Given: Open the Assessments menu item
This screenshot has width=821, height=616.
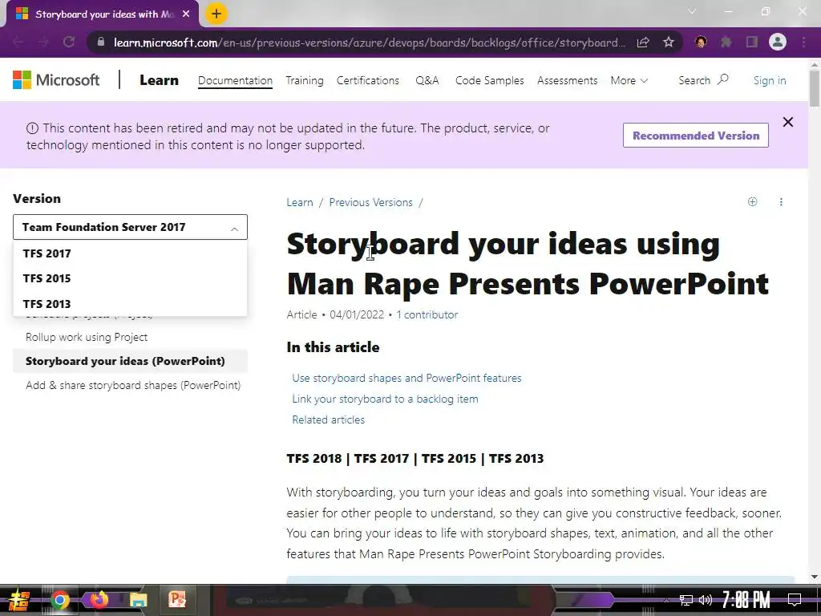Looking at the screenshot, I should [567, 80].
